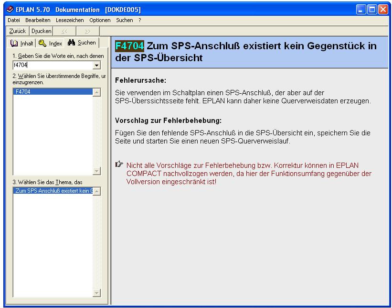
Task: Switch to the Index tab
Action: click(50, 44)
